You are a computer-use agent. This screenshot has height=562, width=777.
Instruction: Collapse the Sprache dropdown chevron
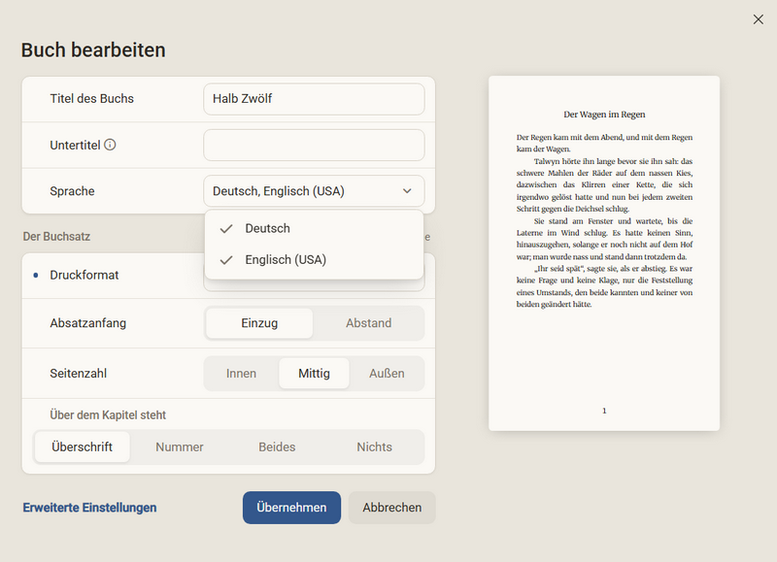(407, 191)
